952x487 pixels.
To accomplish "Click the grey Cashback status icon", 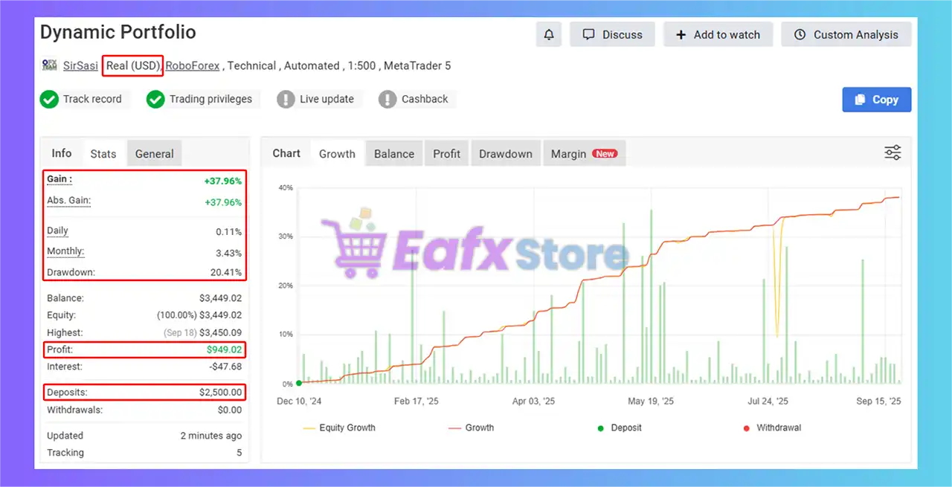I will click(387, 99).
